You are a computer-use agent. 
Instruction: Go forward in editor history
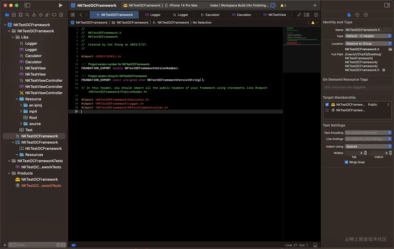tap(86, 15)
